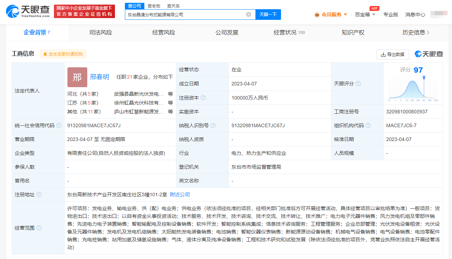Click the 在业 business status value
Screen dimensions: 452x259
coord(236,70)
